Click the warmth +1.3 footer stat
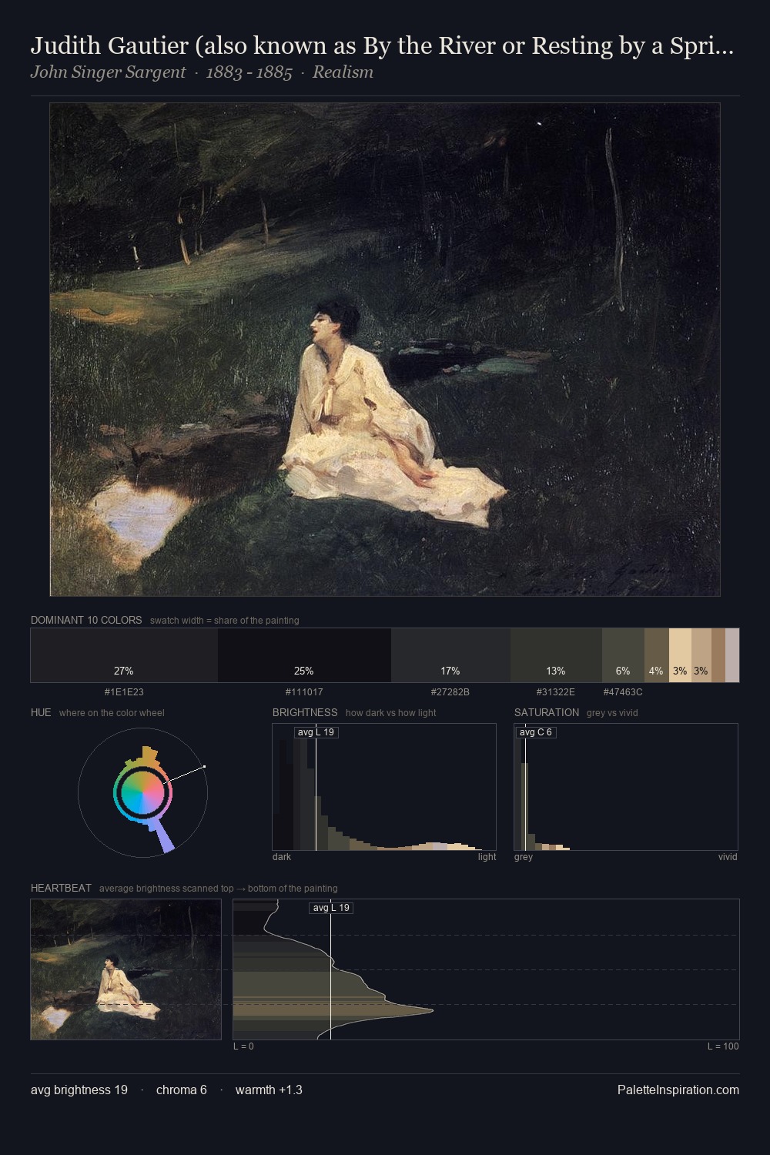The height and width of the screenshot is (1155, 770). click(x=269, y=1090)
